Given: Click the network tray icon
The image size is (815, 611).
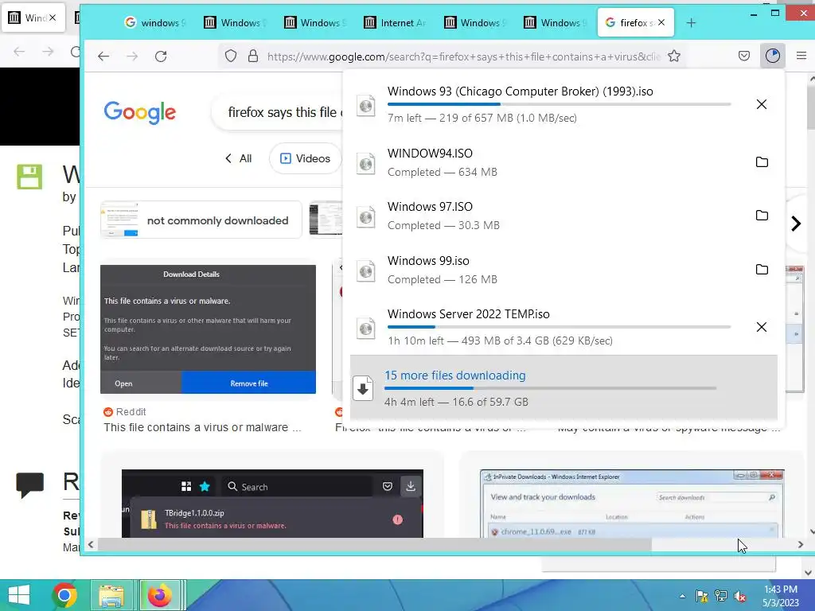Looking at the screenshot, I should (x=721, y=596).
